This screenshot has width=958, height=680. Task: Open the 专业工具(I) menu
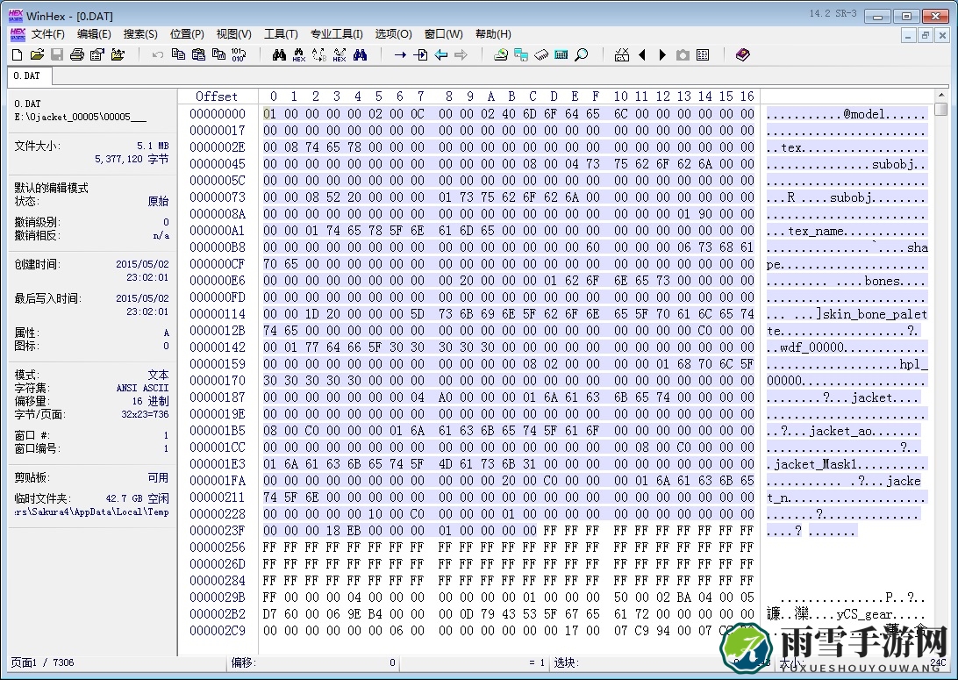click(337, 34)
